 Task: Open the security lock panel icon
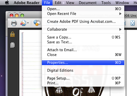(x=13, y=34)
